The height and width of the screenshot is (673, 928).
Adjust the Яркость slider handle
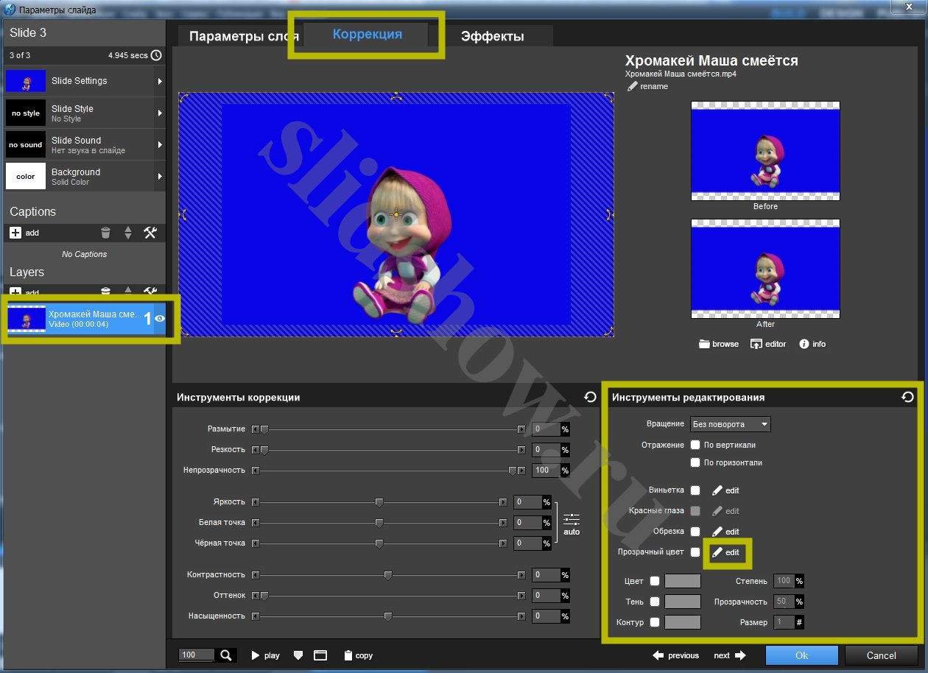pyautogui.click(x=379, y=502)
